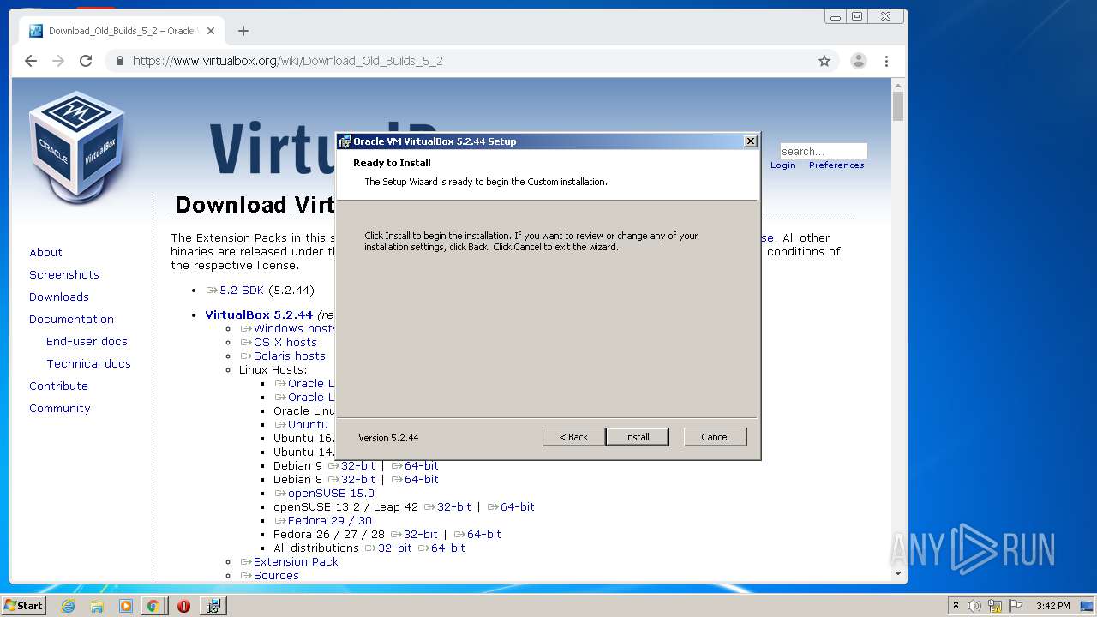1097x617 pixels.
Task: Open All distributions 32-bit link
Action: point(388,548)
